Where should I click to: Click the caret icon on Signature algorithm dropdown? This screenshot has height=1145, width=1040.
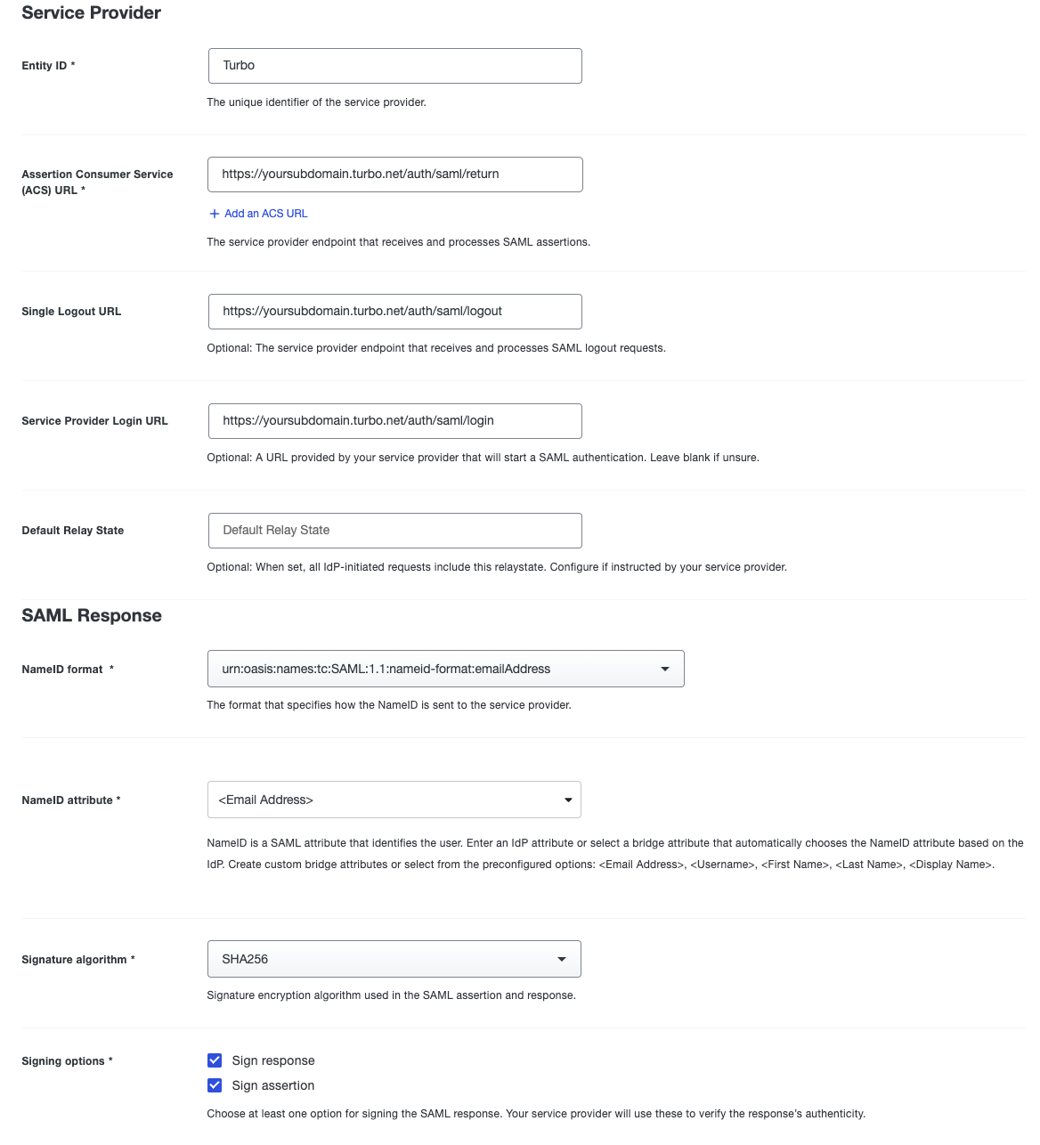click(562, 959)
